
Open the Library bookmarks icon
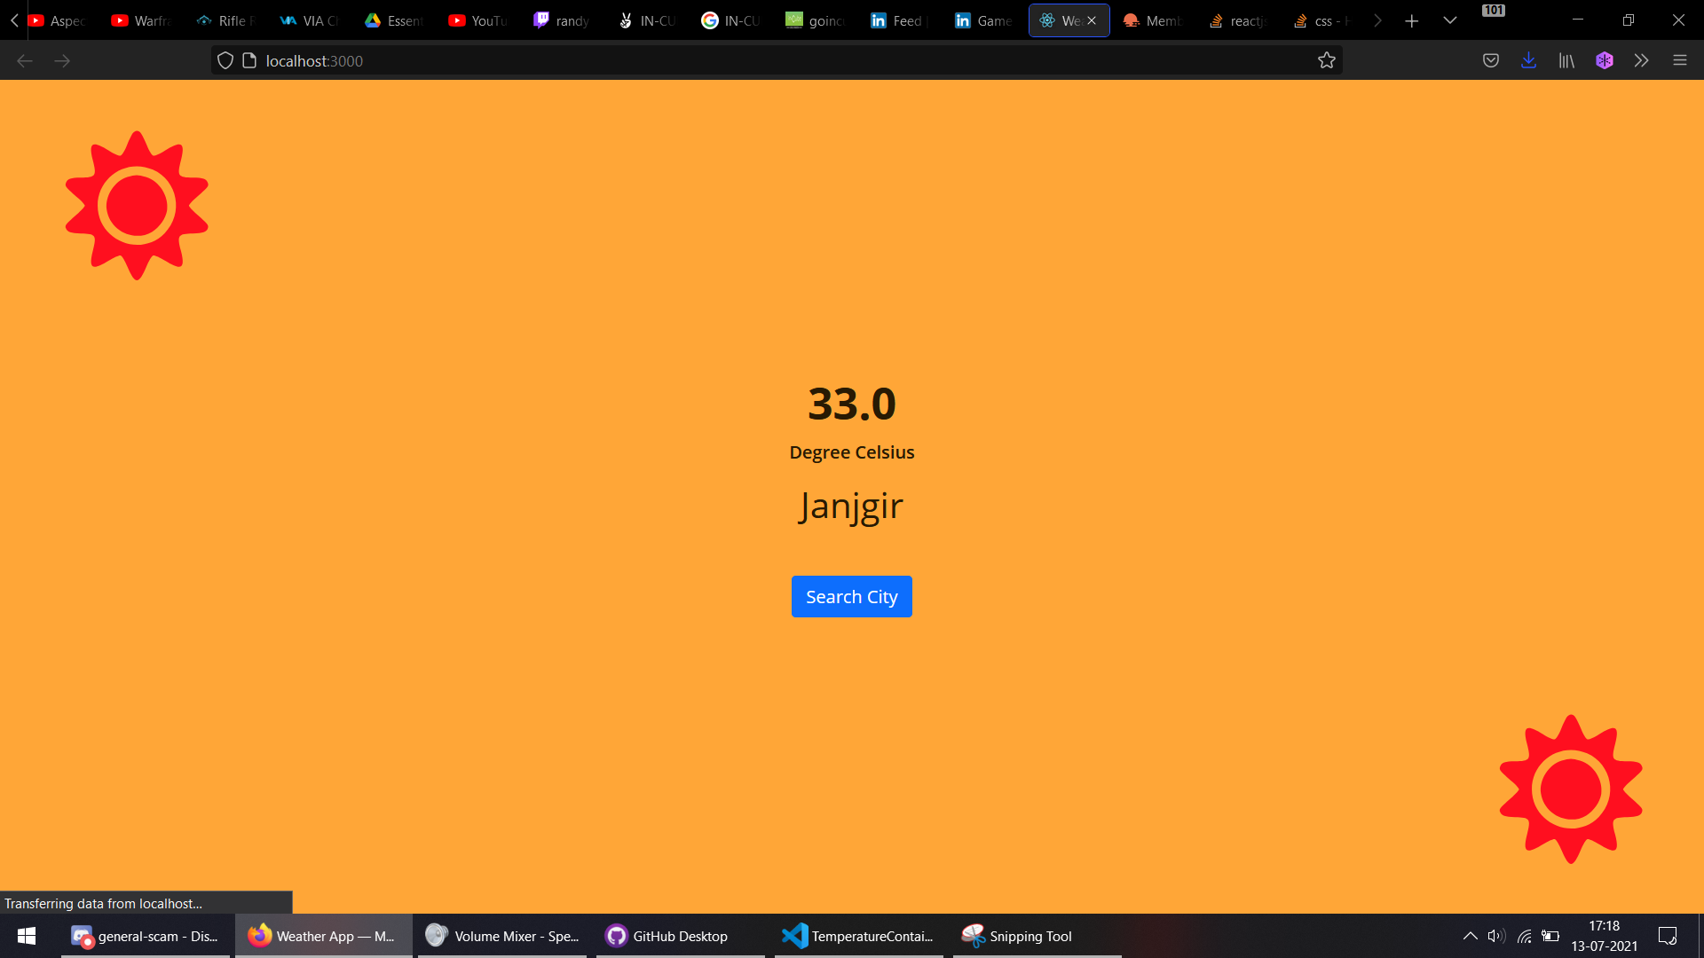[x=1566, y=60]
